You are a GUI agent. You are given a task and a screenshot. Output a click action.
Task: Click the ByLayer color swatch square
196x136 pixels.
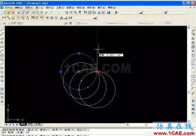tap(78, 23)
